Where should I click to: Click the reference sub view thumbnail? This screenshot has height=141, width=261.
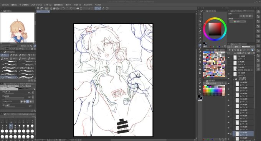pos(18,28)
